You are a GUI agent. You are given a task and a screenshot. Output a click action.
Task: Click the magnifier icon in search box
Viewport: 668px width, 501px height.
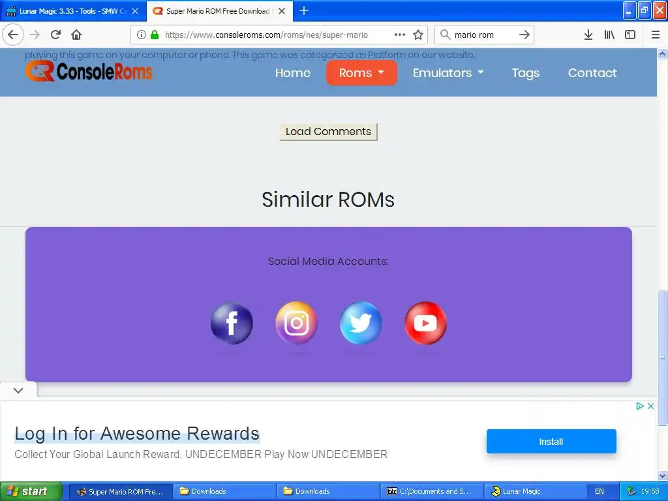(445, 35)
